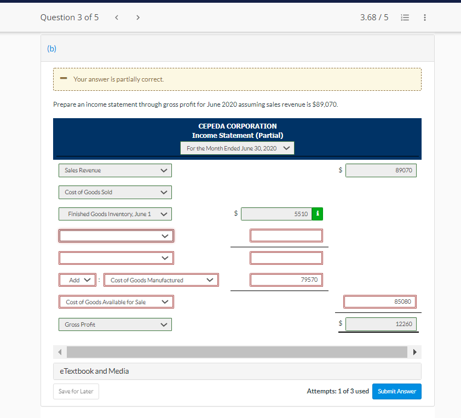Open Cost of Goods Available for Sale dropdown
Viewport: 461px width, 418px height.
click(x=117, y=302)
